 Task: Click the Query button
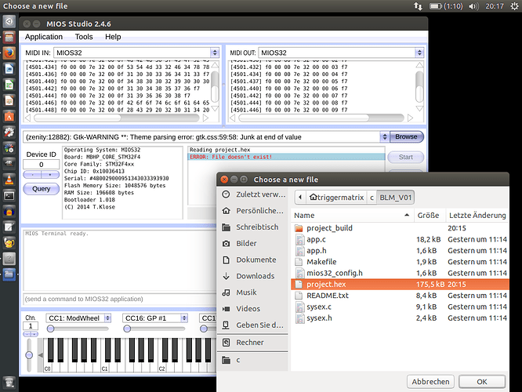(42, 189)
